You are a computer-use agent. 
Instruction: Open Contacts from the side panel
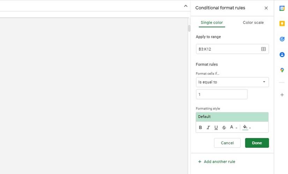click(x=282, y=55)
